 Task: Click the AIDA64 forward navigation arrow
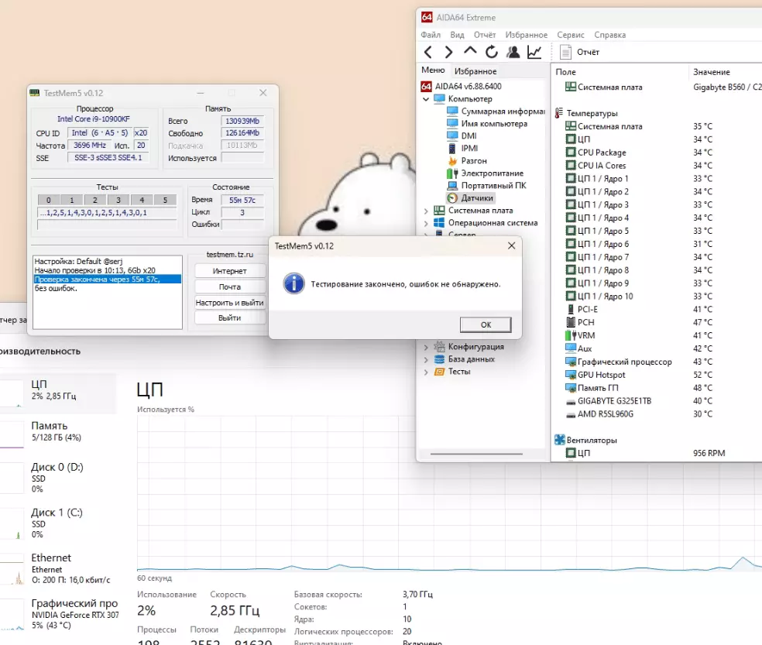pos(448,52)
